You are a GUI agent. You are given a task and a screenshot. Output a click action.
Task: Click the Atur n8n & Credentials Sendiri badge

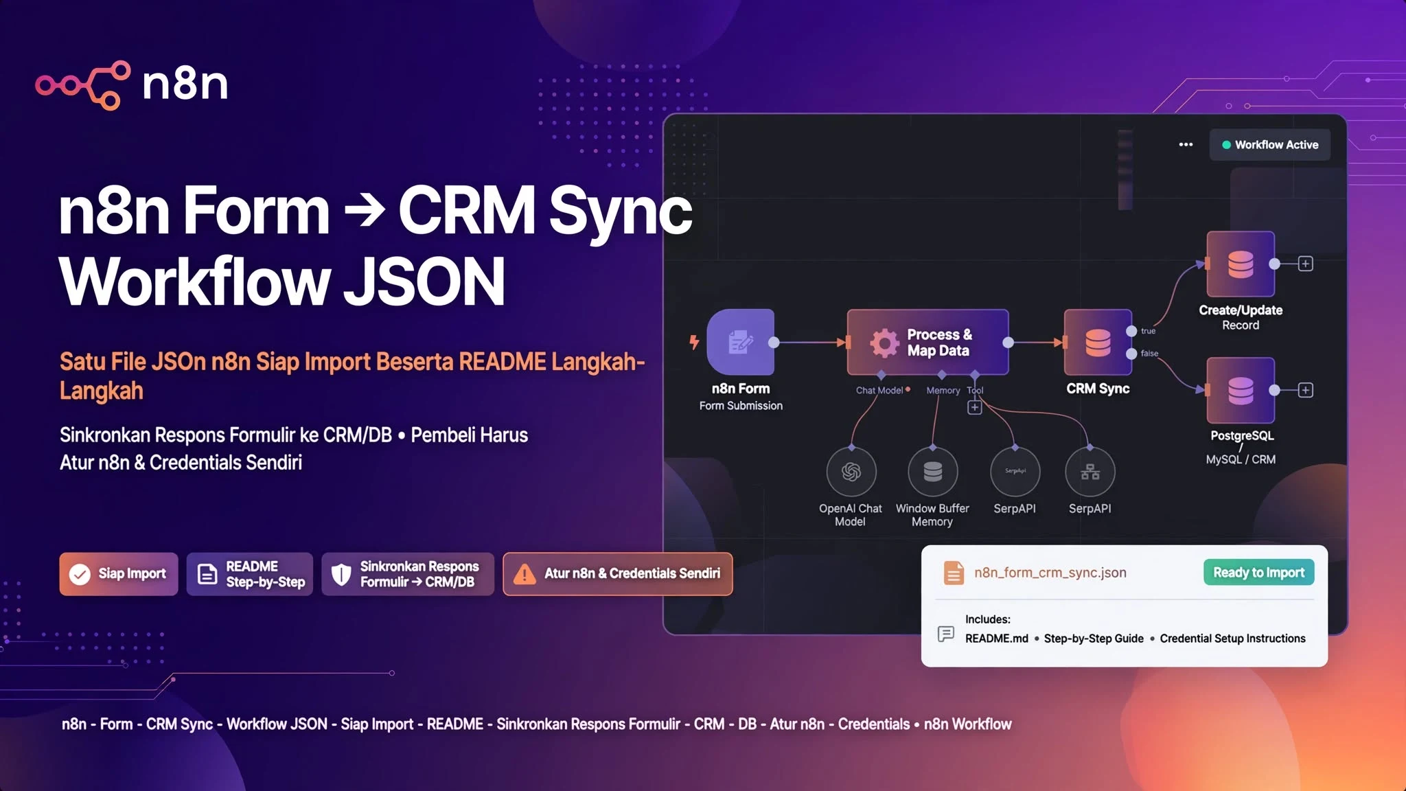618,573
